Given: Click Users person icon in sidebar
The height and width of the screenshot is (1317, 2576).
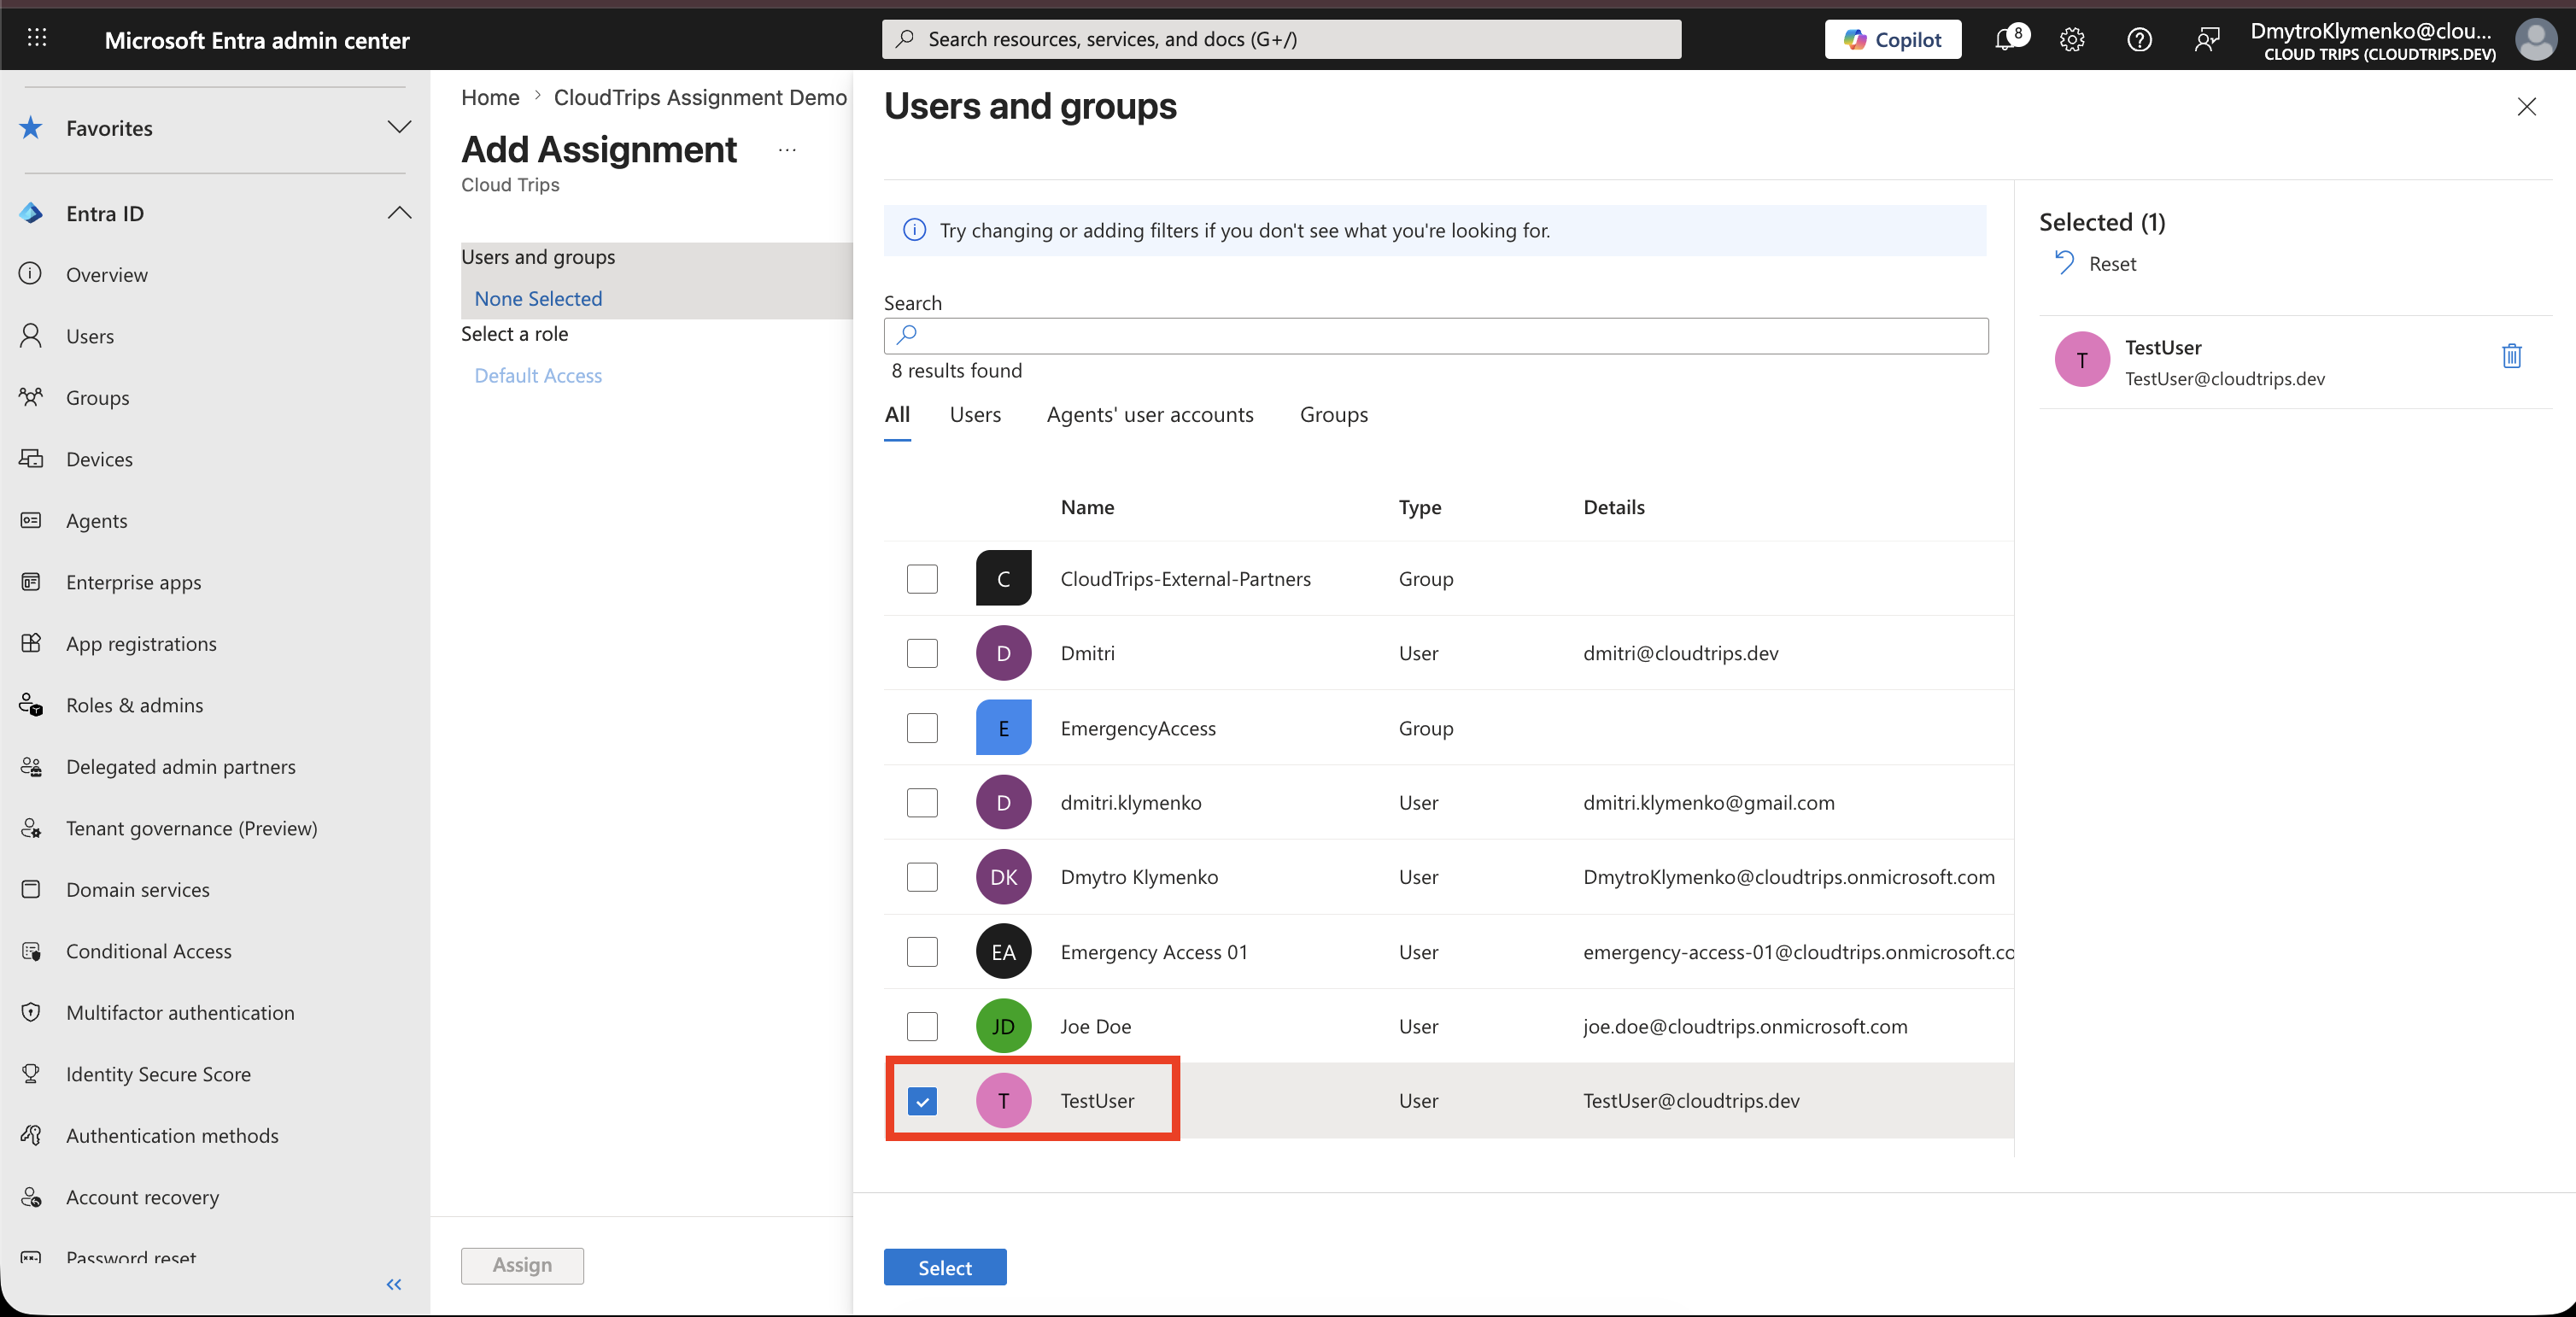Looking at the screenshot, I should [x=31, y=335].
